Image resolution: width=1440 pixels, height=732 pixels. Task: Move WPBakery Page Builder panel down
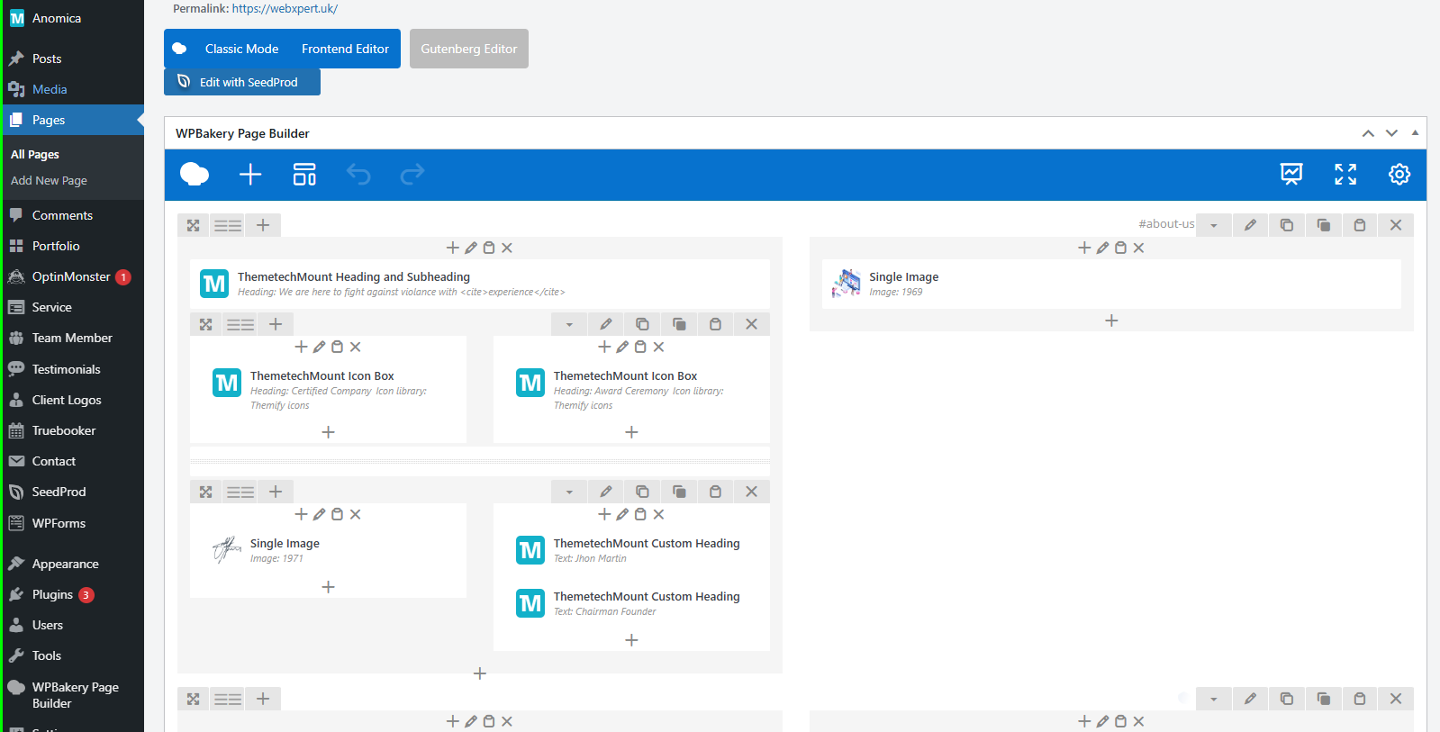click(1391, 133)
